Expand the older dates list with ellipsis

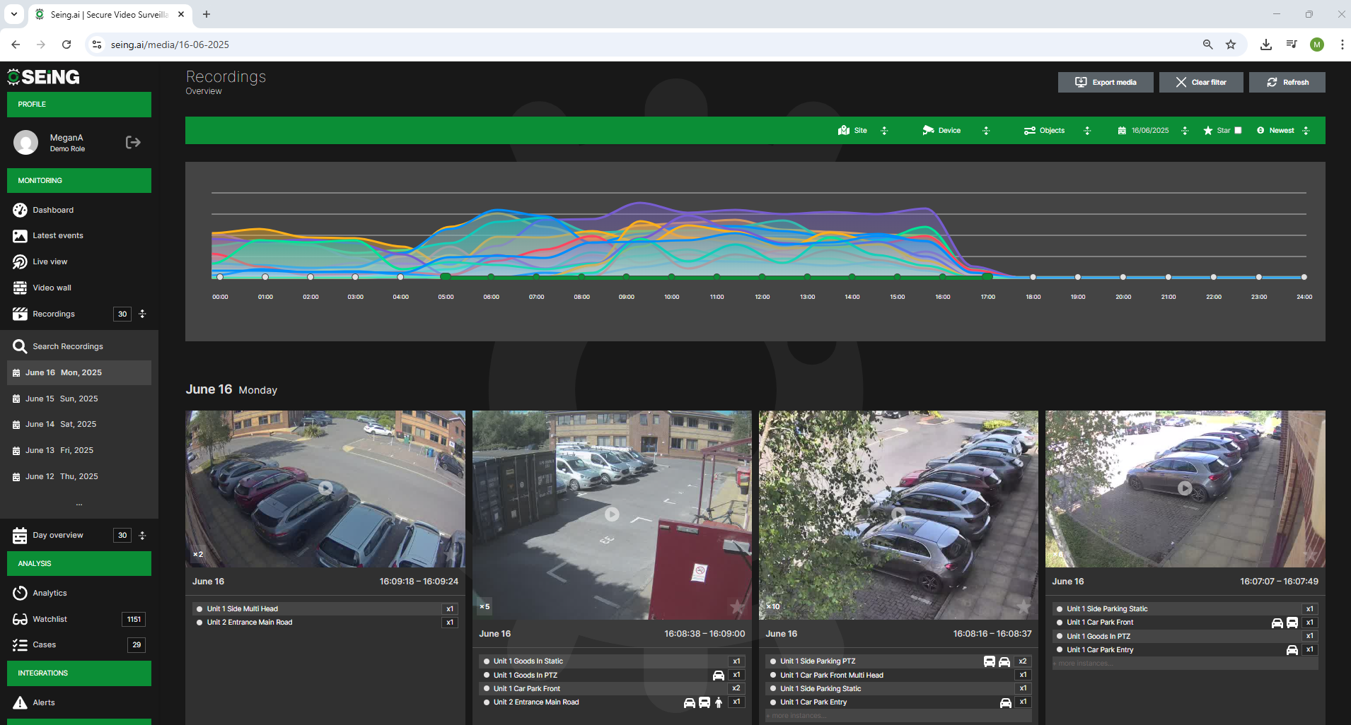(79, 503)
